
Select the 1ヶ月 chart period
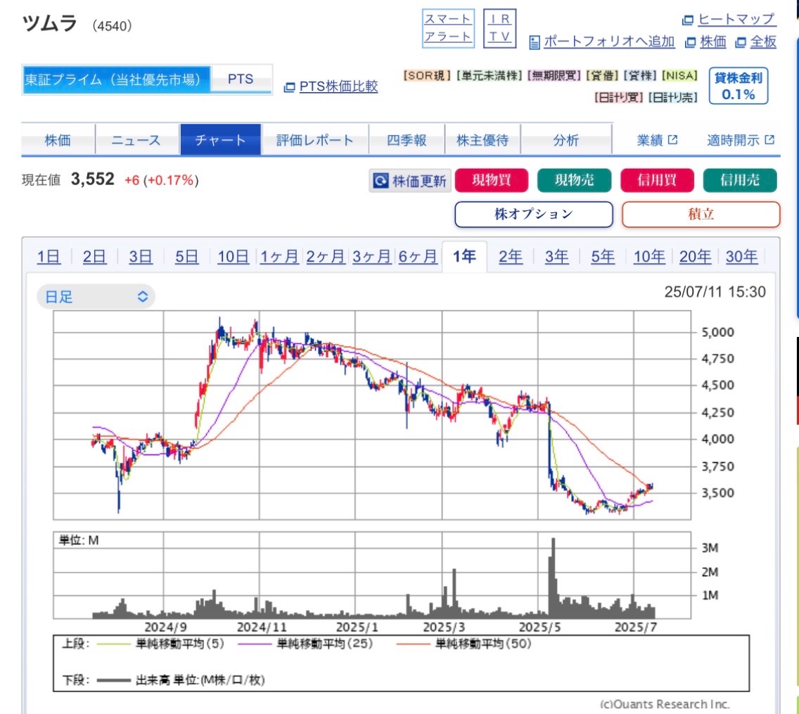click(x=279, y=256)
